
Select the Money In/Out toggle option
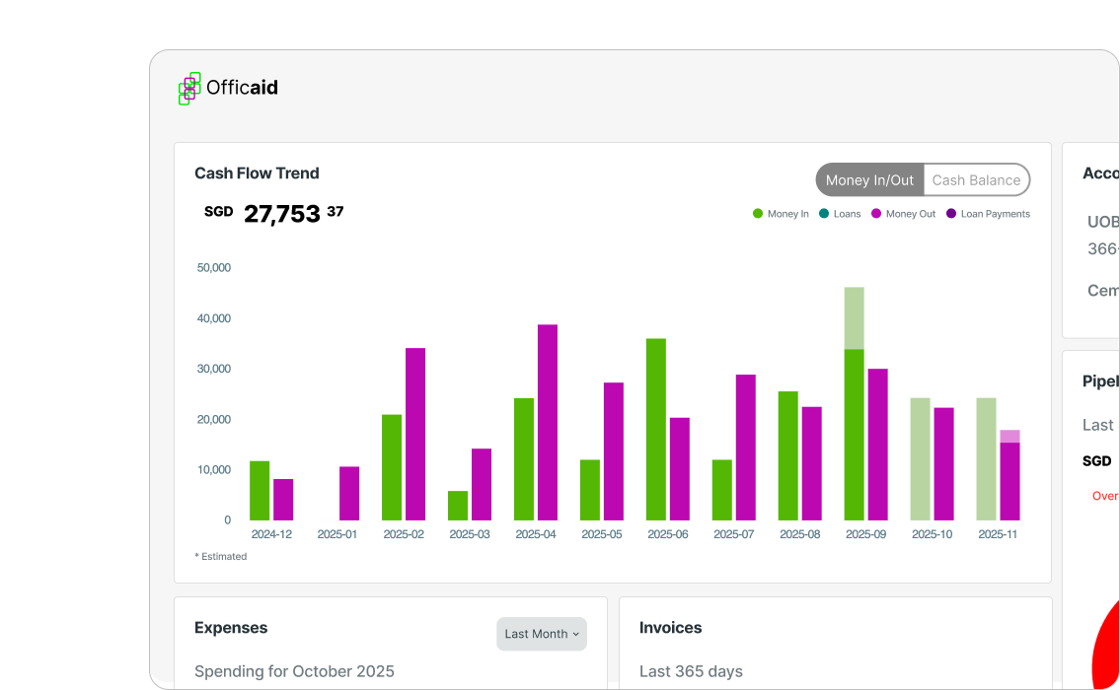pyautogui.click(x=869, y=180)
